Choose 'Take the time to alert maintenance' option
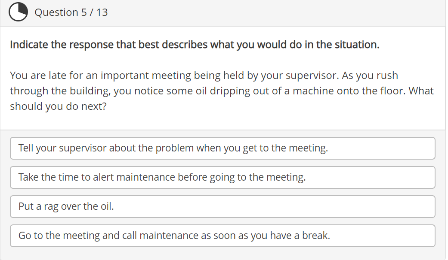The width and height of the screenshot is (448, 260). click(222, 177)
